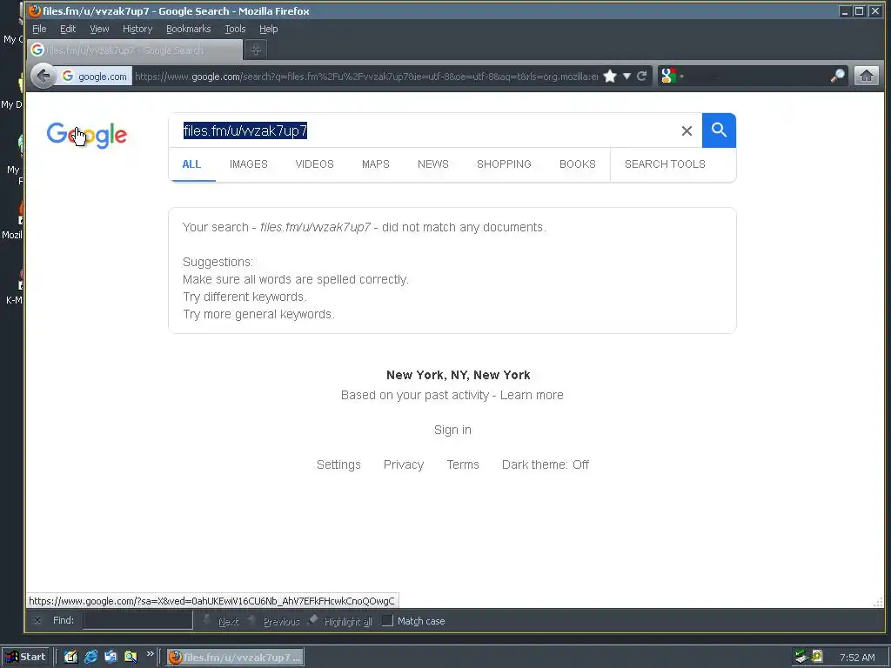The image size is (891, 668).
Task: Find previous match using the Previous arrow
Action: (274, 621)
